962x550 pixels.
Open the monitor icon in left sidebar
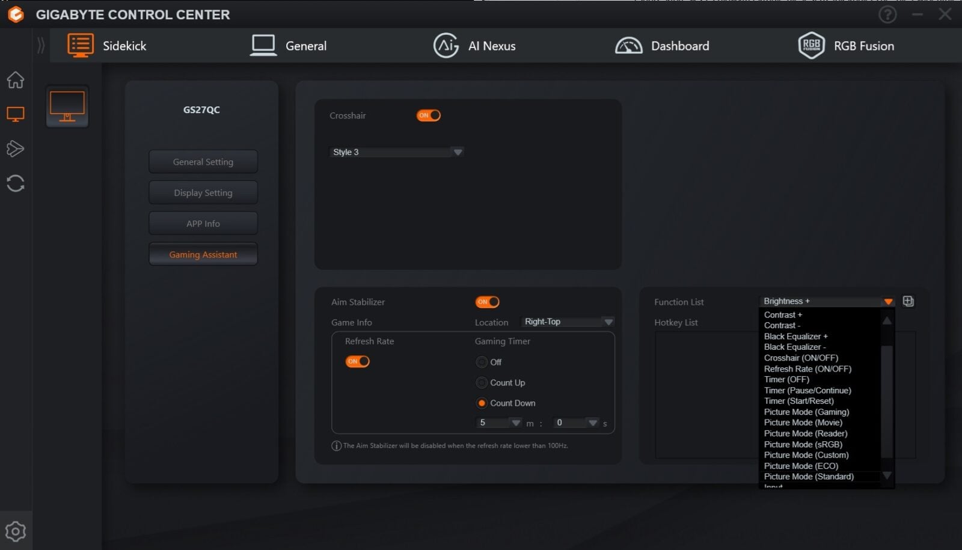point(16,114)
